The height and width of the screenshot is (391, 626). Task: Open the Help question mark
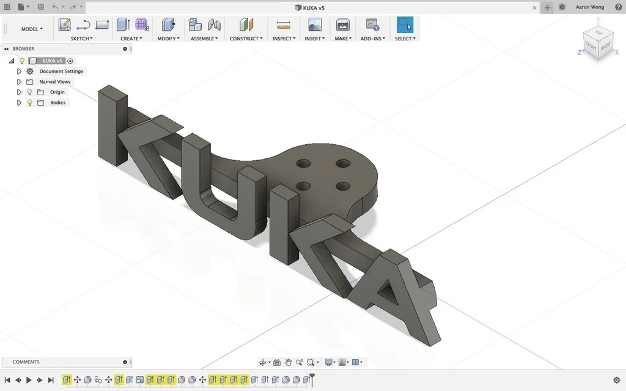coord(619,7)
